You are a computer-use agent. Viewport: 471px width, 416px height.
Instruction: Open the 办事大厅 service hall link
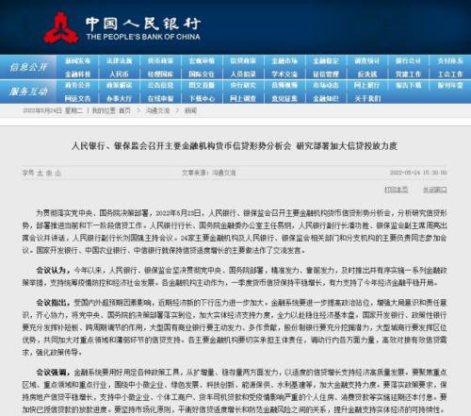point(119,99)
